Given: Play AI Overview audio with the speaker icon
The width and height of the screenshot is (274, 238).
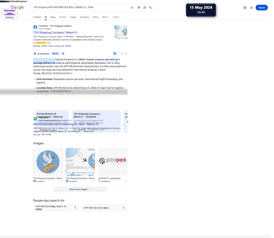Looking at the screenshot, I should (x=63, y=54).
